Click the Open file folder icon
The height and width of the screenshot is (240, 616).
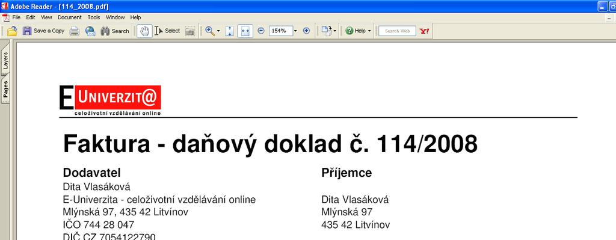coord(12,31)
